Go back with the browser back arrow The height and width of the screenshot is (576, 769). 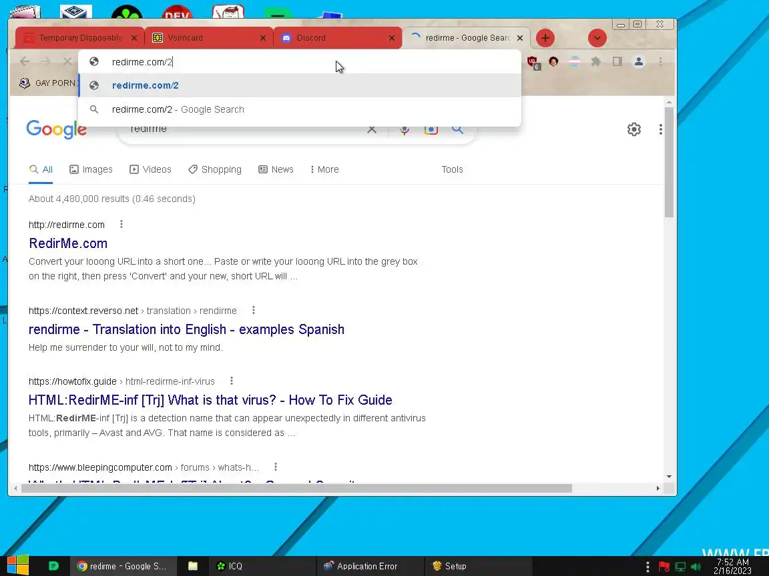[25, 61]
